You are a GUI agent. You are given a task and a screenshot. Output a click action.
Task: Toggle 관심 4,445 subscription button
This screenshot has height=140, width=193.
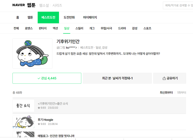[x=47, y=78]
